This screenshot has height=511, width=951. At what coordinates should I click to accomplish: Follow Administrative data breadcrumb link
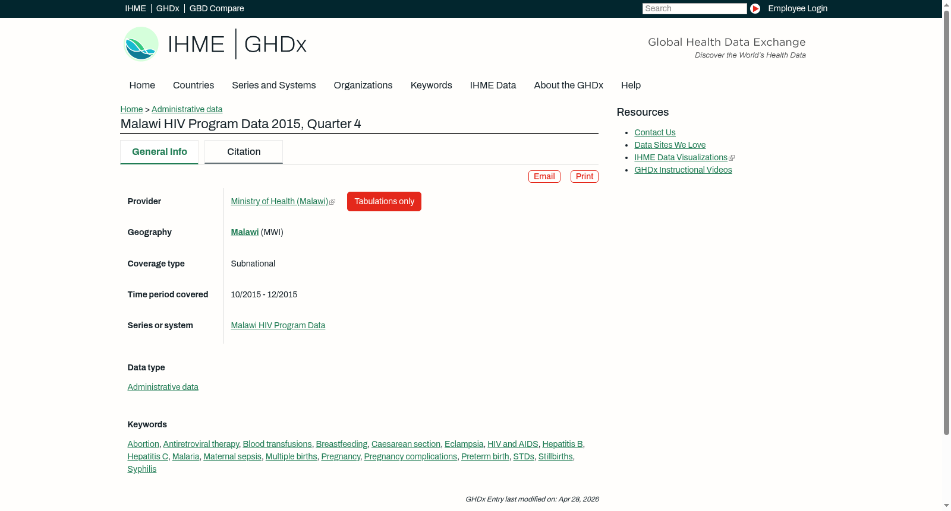(187, 109)
